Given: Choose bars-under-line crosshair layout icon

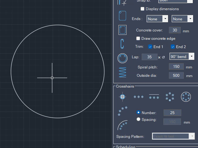Looking at the screenshot, I should [154, 97].
